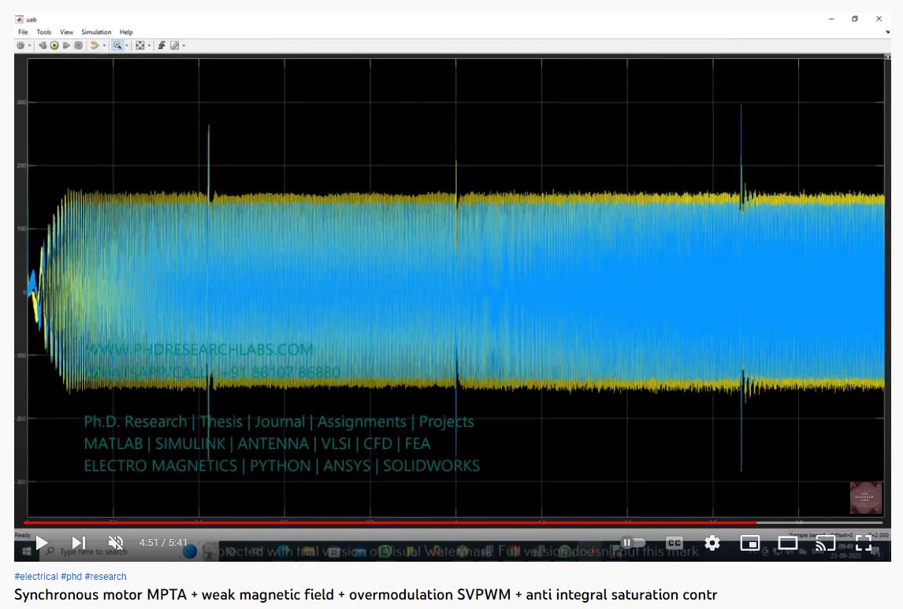
Task: Click the Step Forward icon in scope toolbar
Action: click(67, 46)
